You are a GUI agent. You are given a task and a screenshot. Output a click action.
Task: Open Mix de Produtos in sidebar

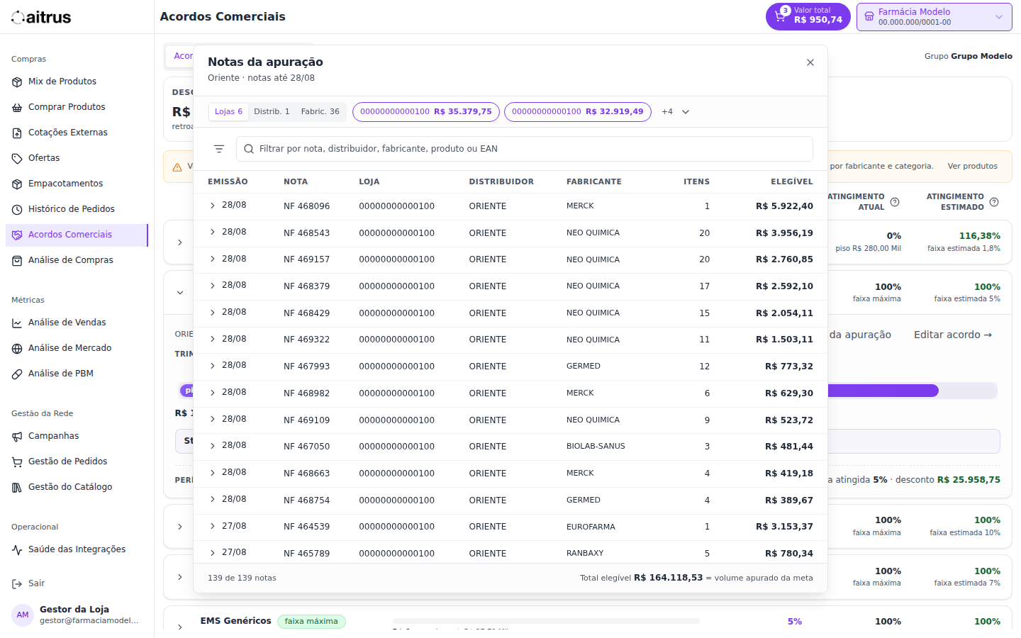click(77, 82)
